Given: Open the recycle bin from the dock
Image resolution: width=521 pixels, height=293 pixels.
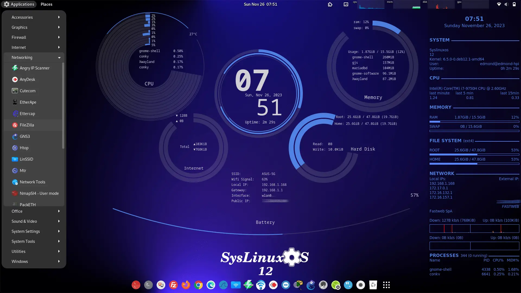Looking at the screenshot, I should pos(373,285).
